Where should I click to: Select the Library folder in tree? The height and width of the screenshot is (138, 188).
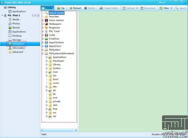57,65
